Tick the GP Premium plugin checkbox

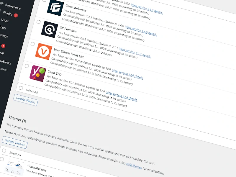tap(38, 22)
